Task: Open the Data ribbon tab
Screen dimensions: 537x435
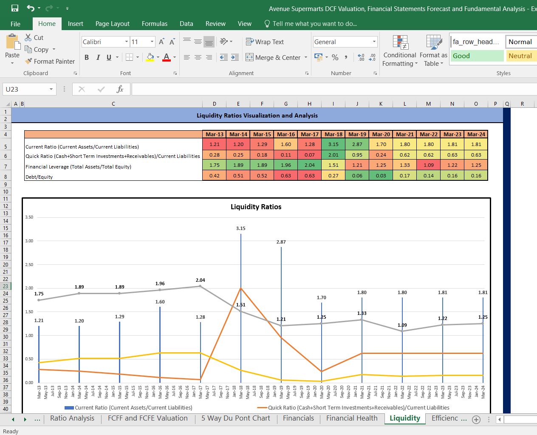Action: (x=187, y=24)
